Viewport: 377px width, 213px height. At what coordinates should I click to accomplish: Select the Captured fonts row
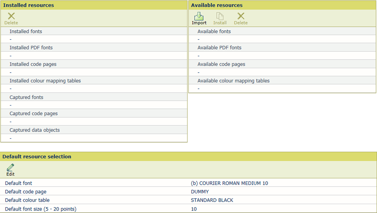26,97
